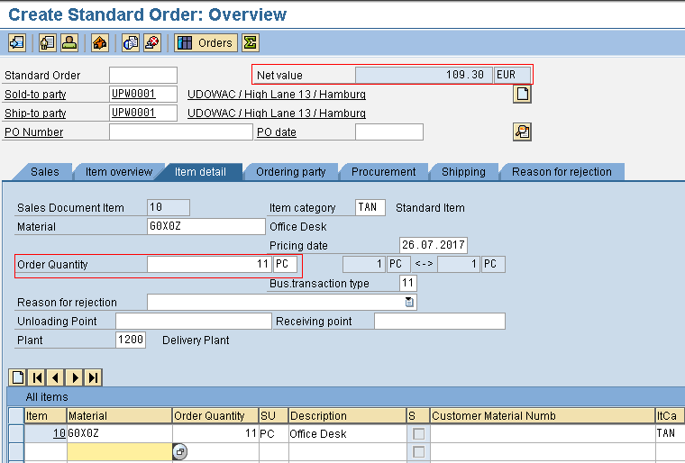Image resolution: width=685 pixels, height=463 pixels.
Task: Jump to first item navigation arrow
Action: pyautogui.click(x=37, y=377)
